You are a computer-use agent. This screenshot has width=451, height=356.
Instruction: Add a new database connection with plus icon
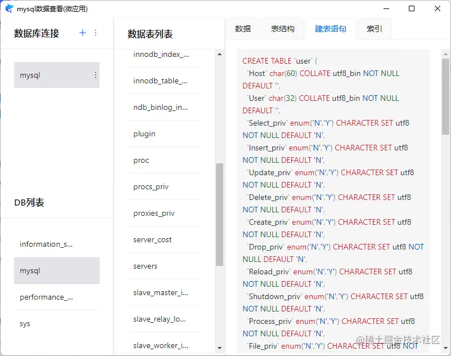(x=83, y=33)
